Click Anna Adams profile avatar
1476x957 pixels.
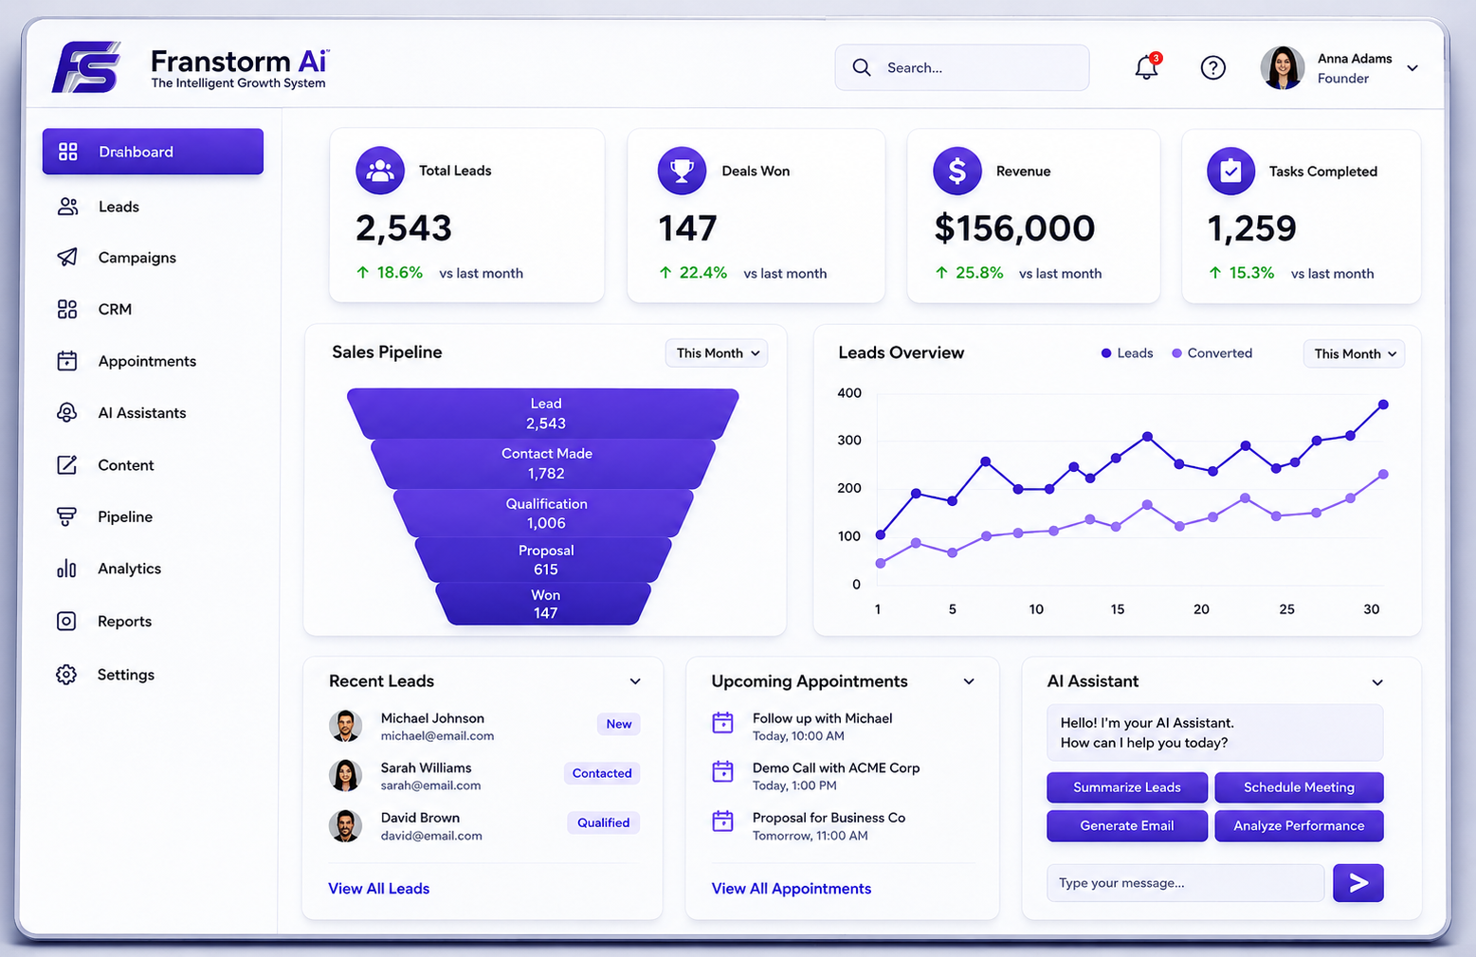(x=1283, y=67)
